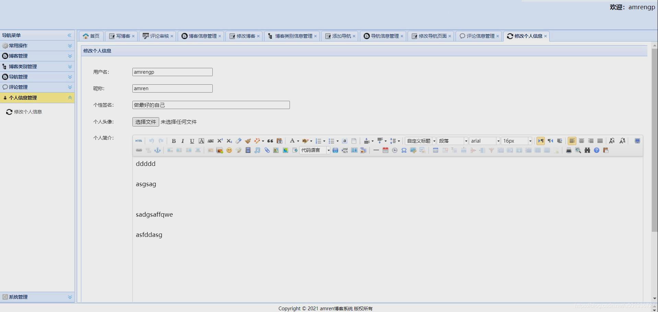Click the 昵称 input field
The image size is (658, 312).
click(173, 88)
